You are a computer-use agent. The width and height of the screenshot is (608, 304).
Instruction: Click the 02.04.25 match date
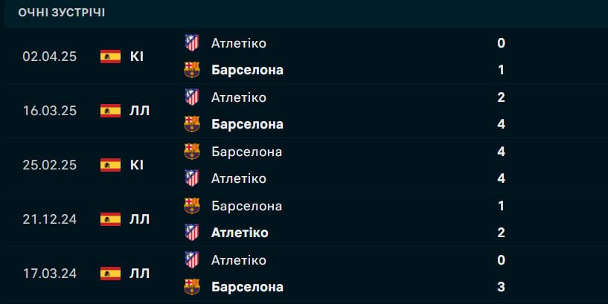[50, 56]
